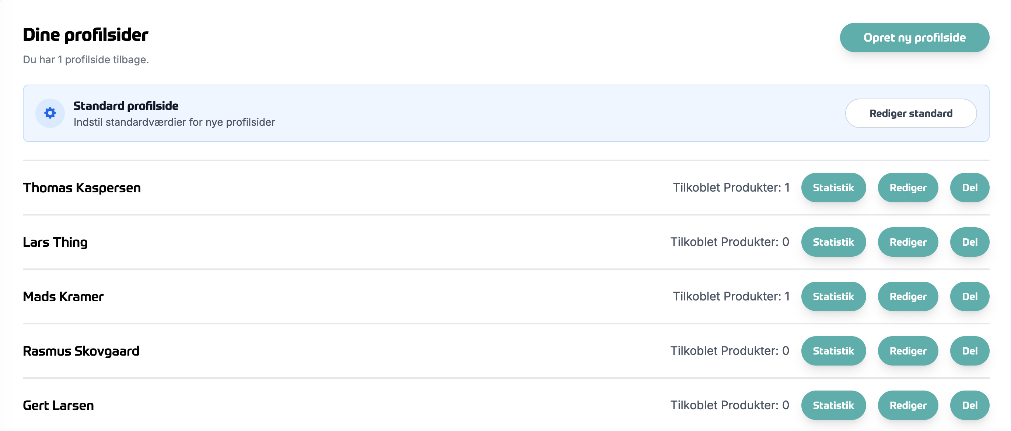
Task: View Gert Larsen's Statistik
Action: pyautogui.click(x=833, y=405)
